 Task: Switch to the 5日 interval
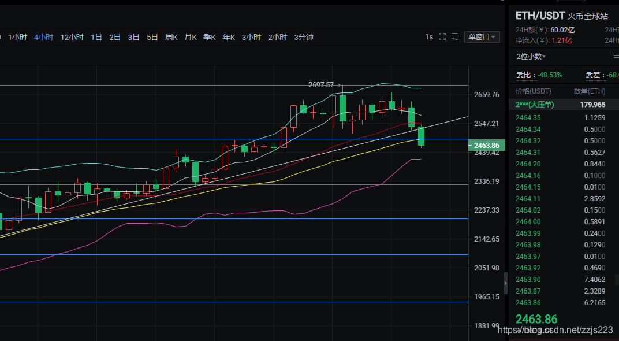click(x=152, y=37)
